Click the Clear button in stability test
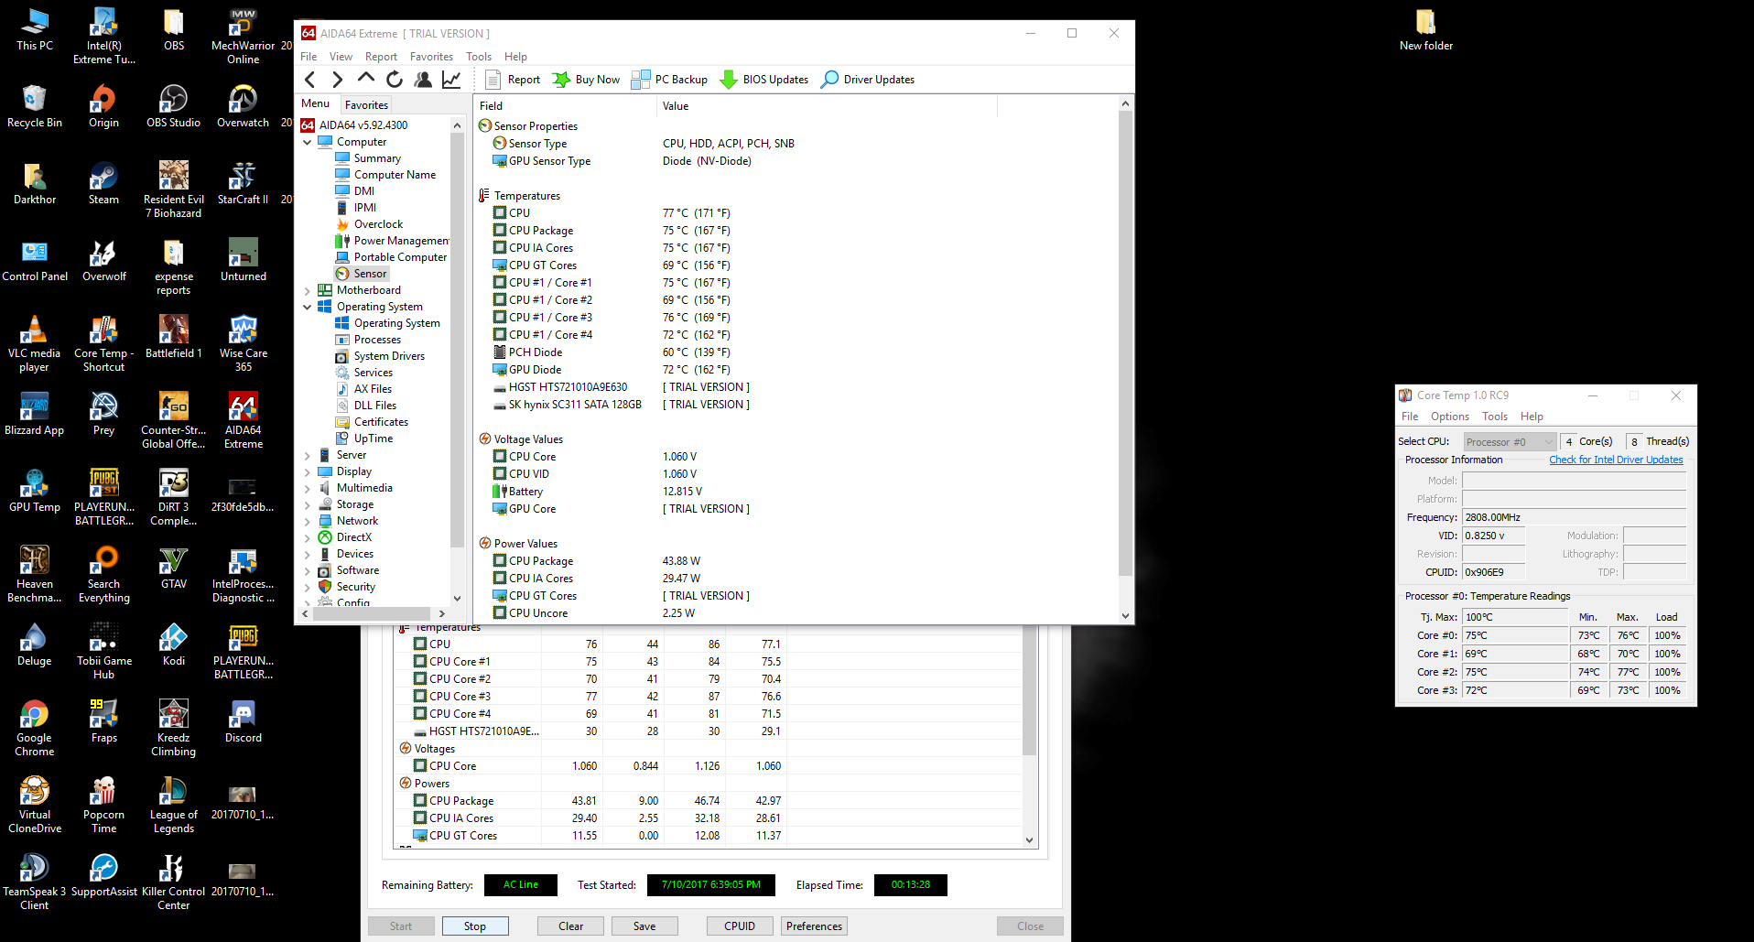Image resolution: width=1754 pixels, height=942 pixels. pyautogui.click(x=571, y=926)
